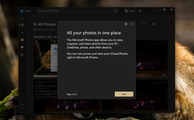Close the Photos window
The height and width of the screenshot is (120, 194).
(171, 9)
